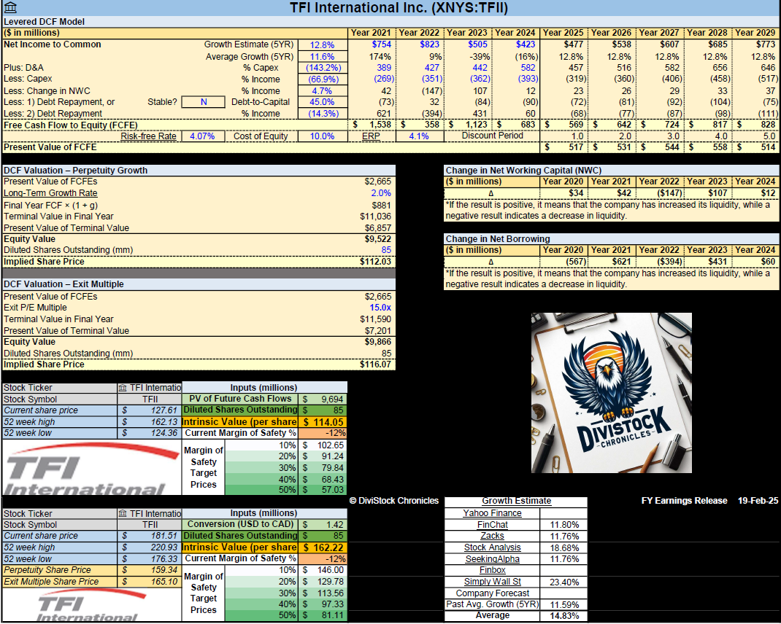The height and width of the screenshot is (624, 781).
Task: Select ERP value 4.1%
Action: [x=420, y=136]
